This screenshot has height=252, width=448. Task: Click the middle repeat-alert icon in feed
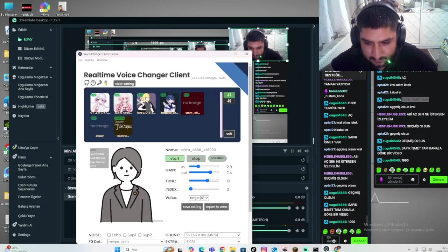click(303, 169)
